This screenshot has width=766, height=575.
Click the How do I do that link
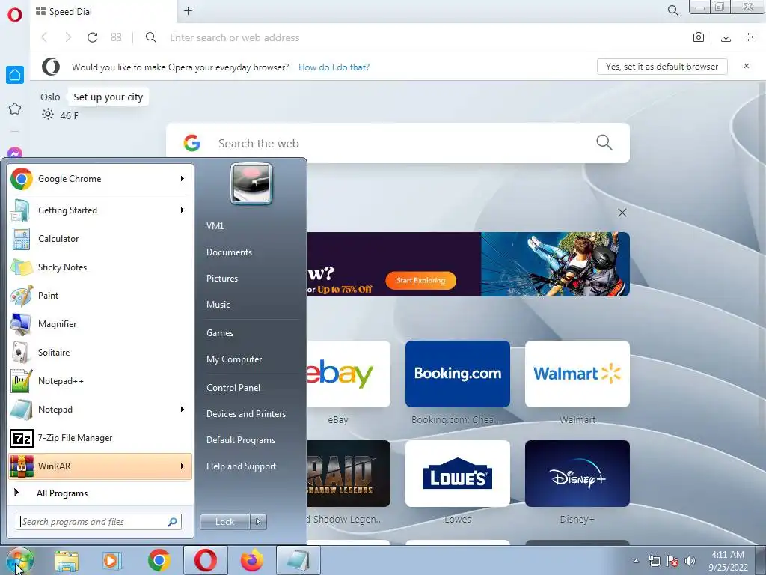(x=334, y=67)
